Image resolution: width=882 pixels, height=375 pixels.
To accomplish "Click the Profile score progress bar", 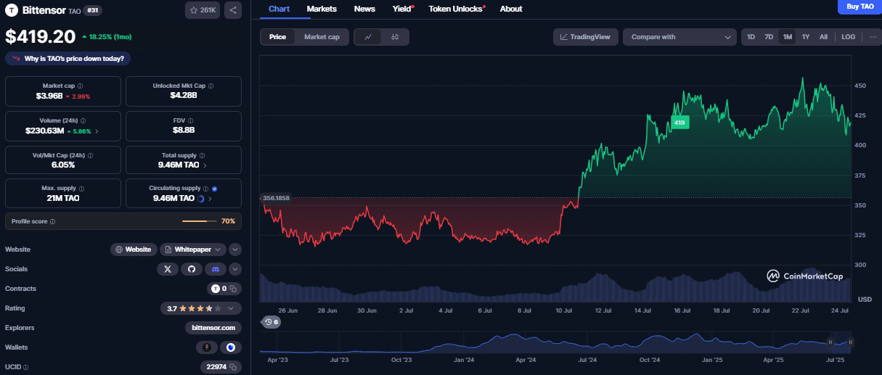I will [200, 221].
